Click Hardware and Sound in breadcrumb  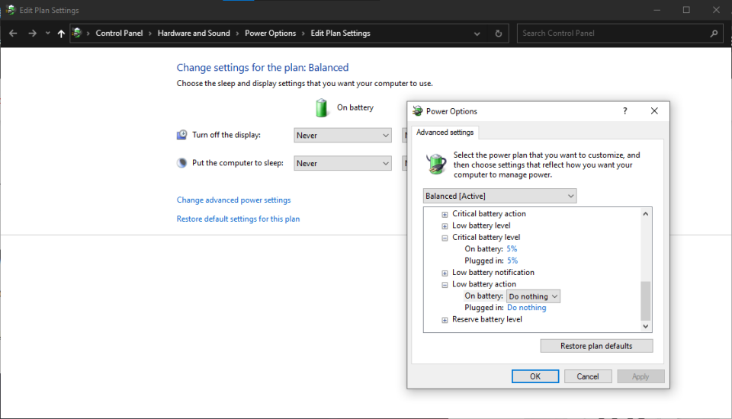point(194,34)
